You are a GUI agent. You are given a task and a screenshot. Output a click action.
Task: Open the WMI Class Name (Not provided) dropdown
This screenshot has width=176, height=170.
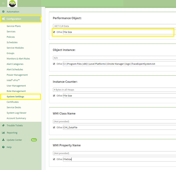coord(115,121)
